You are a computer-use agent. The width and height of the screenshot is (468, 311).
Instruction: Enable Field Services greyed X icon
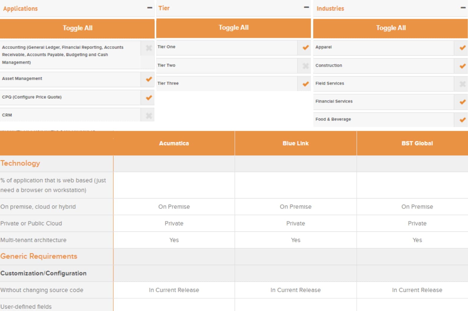462,84
